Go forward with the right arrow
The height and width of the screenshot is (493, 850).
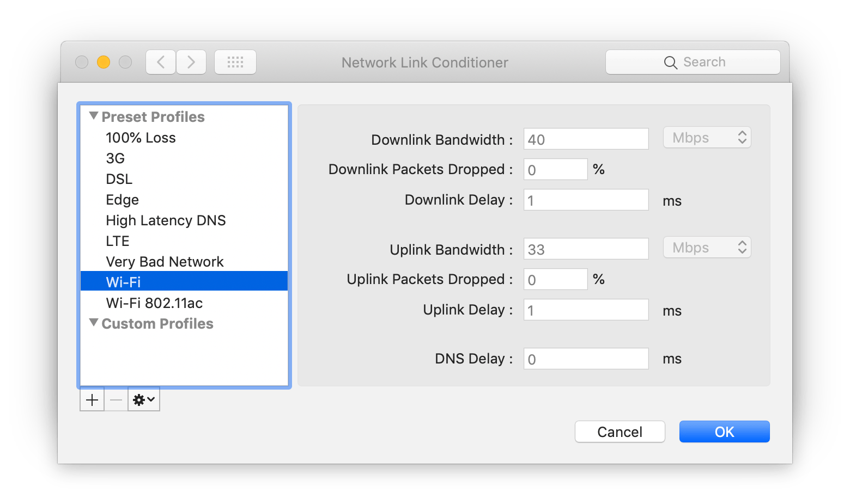(x=191, y=62)
